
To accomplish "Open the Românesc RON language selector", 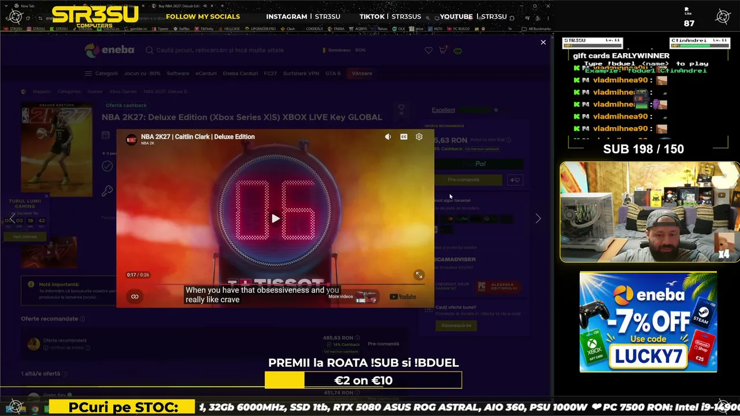I will point(344,50).
